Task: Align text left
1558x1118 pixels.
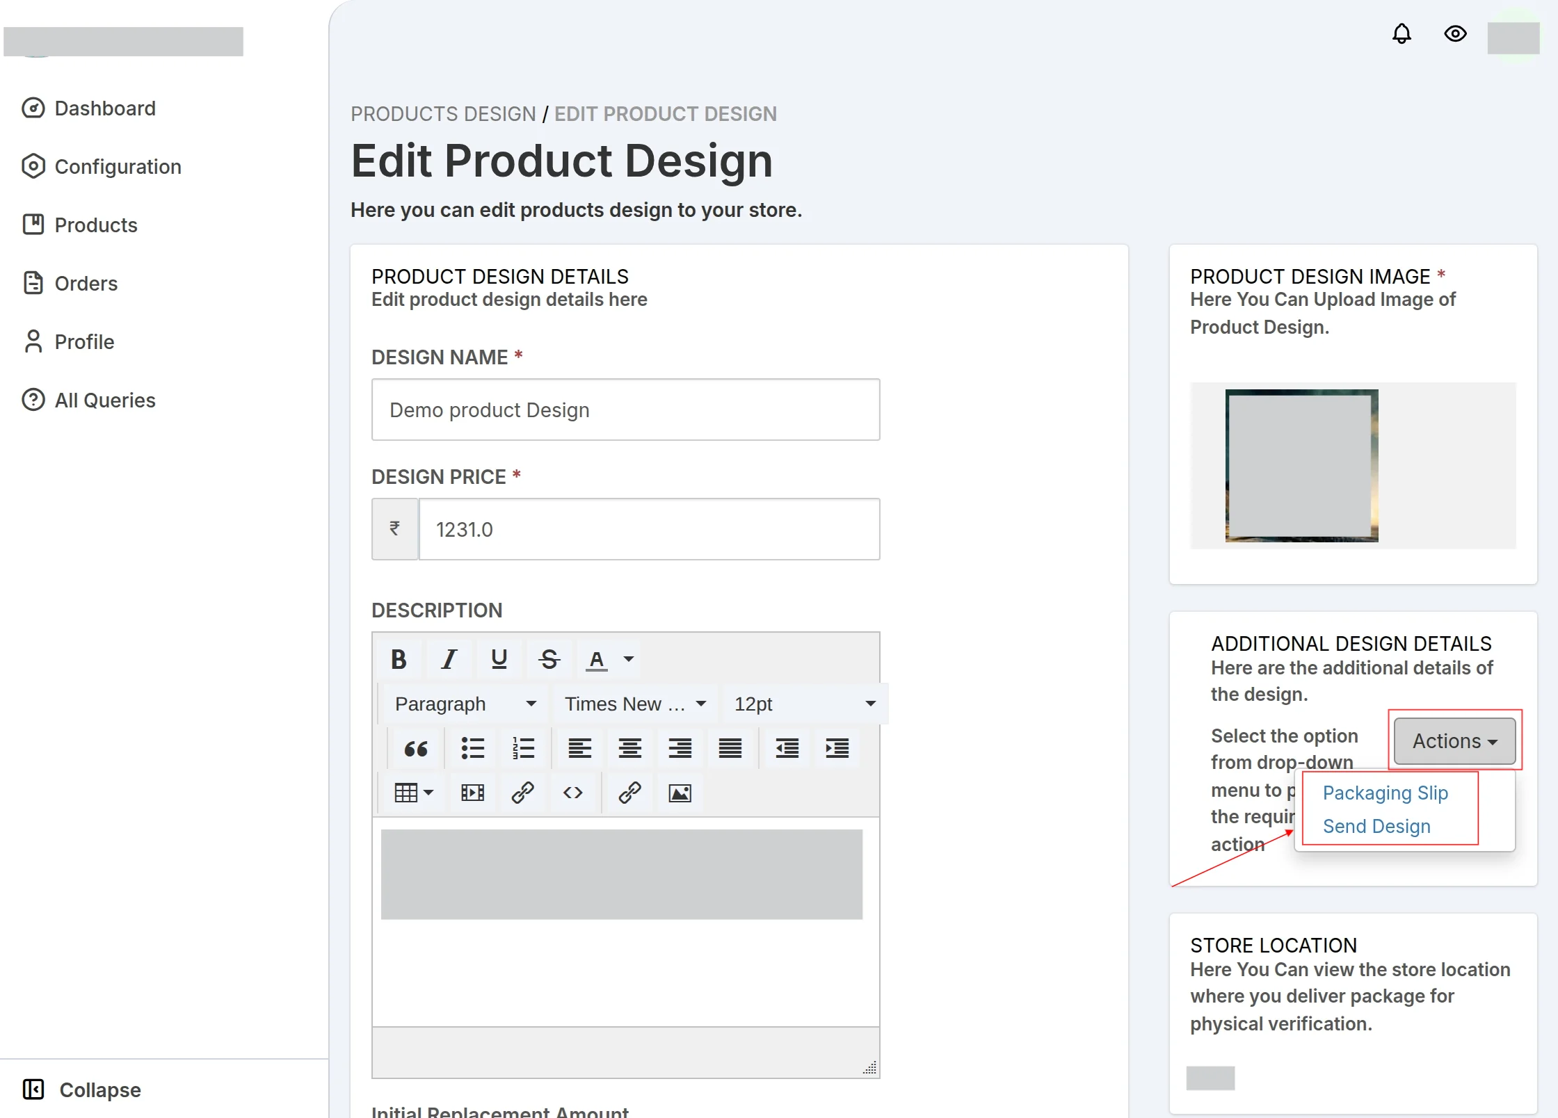Action: pos(579,748)
